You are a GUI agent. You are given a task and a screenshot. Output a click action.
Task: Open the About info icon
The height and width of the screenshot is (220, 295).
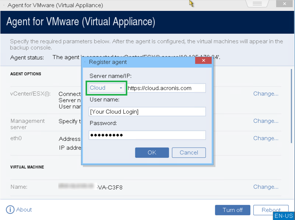10,210
